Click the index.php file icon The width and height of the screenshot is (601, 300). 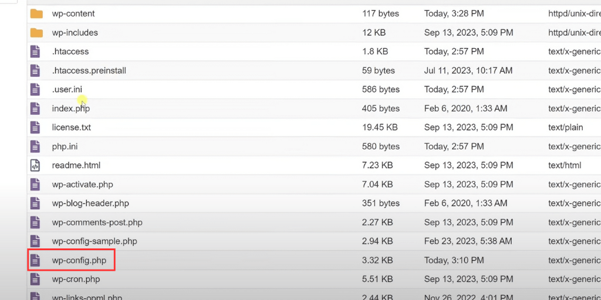(x=35, y=108)
